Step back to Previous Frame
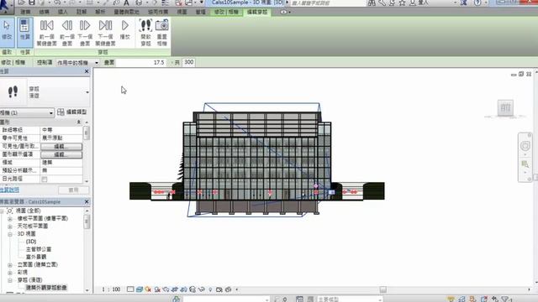This screenshot has width=538, height=302. coord(67,33)
